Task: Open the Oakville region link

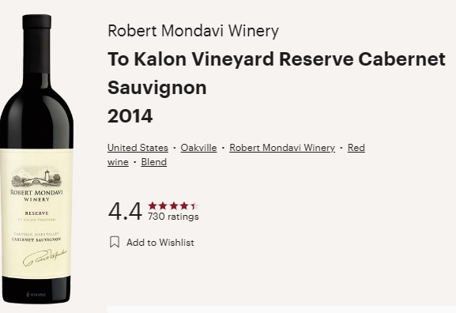Action: pos(198,148)
